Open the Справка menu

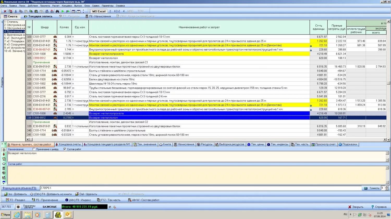pos(120,6)
